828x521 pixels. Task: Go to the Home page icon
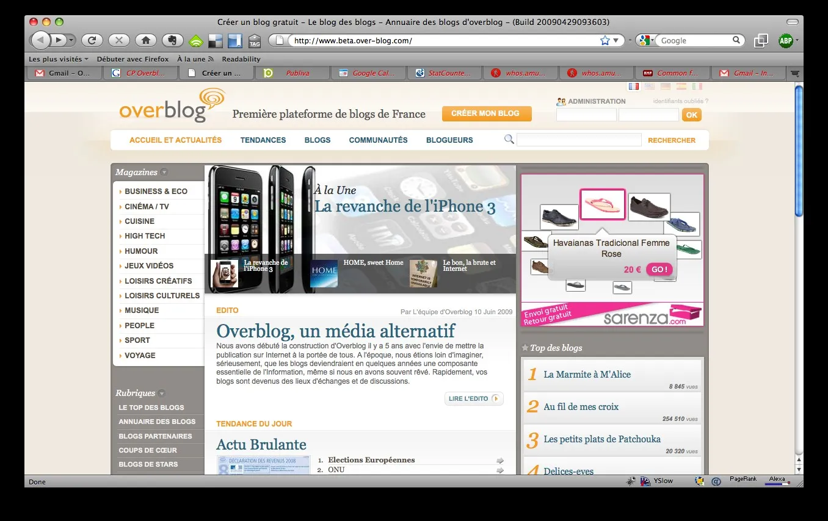[146, 40]
